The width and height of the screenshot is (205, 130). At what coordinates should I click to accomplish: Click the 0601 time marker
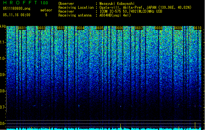click(x=22, y=28)
